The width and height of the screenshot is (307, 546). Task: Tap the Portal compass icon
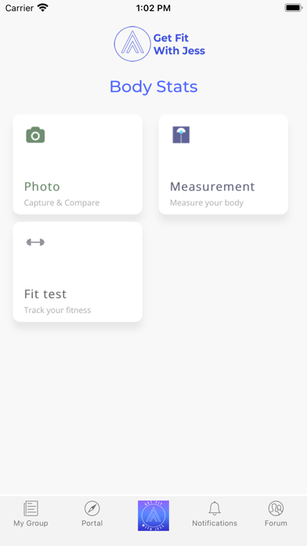[x=92, y=508]
